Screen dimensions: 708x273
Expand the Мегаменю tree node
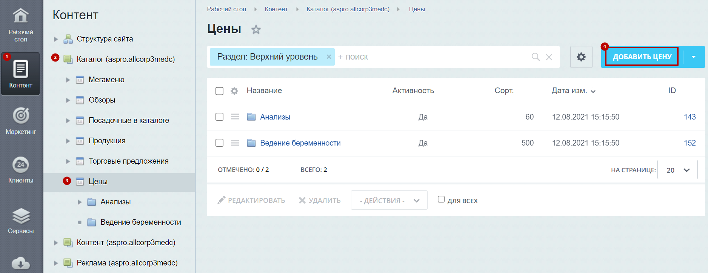click(68, 80)
